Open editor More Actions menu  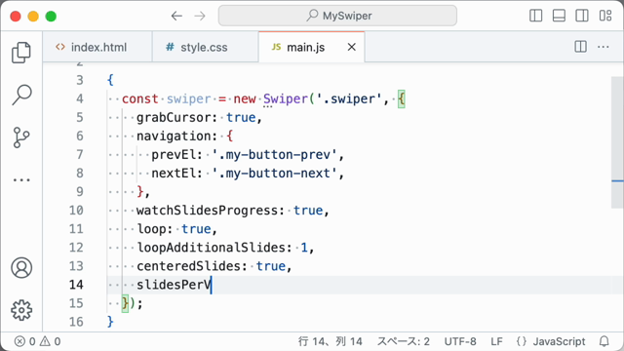604,47
